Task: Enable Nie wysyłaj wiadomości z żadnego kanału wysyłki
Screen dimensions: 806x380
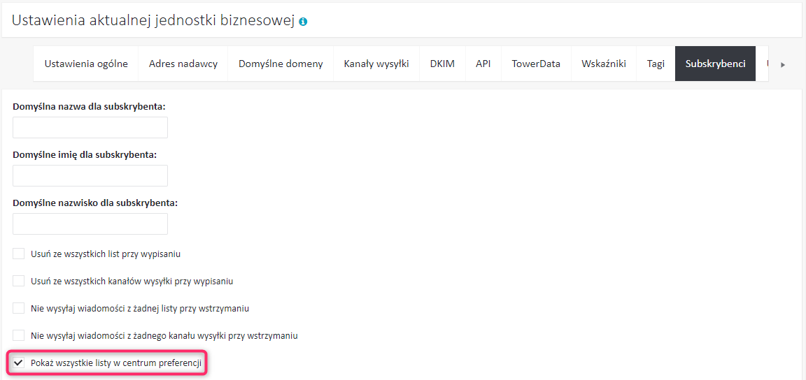Action: [x=19, y=335]
